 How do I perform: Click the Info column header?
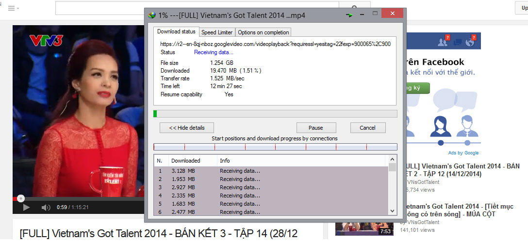(302, 161)
